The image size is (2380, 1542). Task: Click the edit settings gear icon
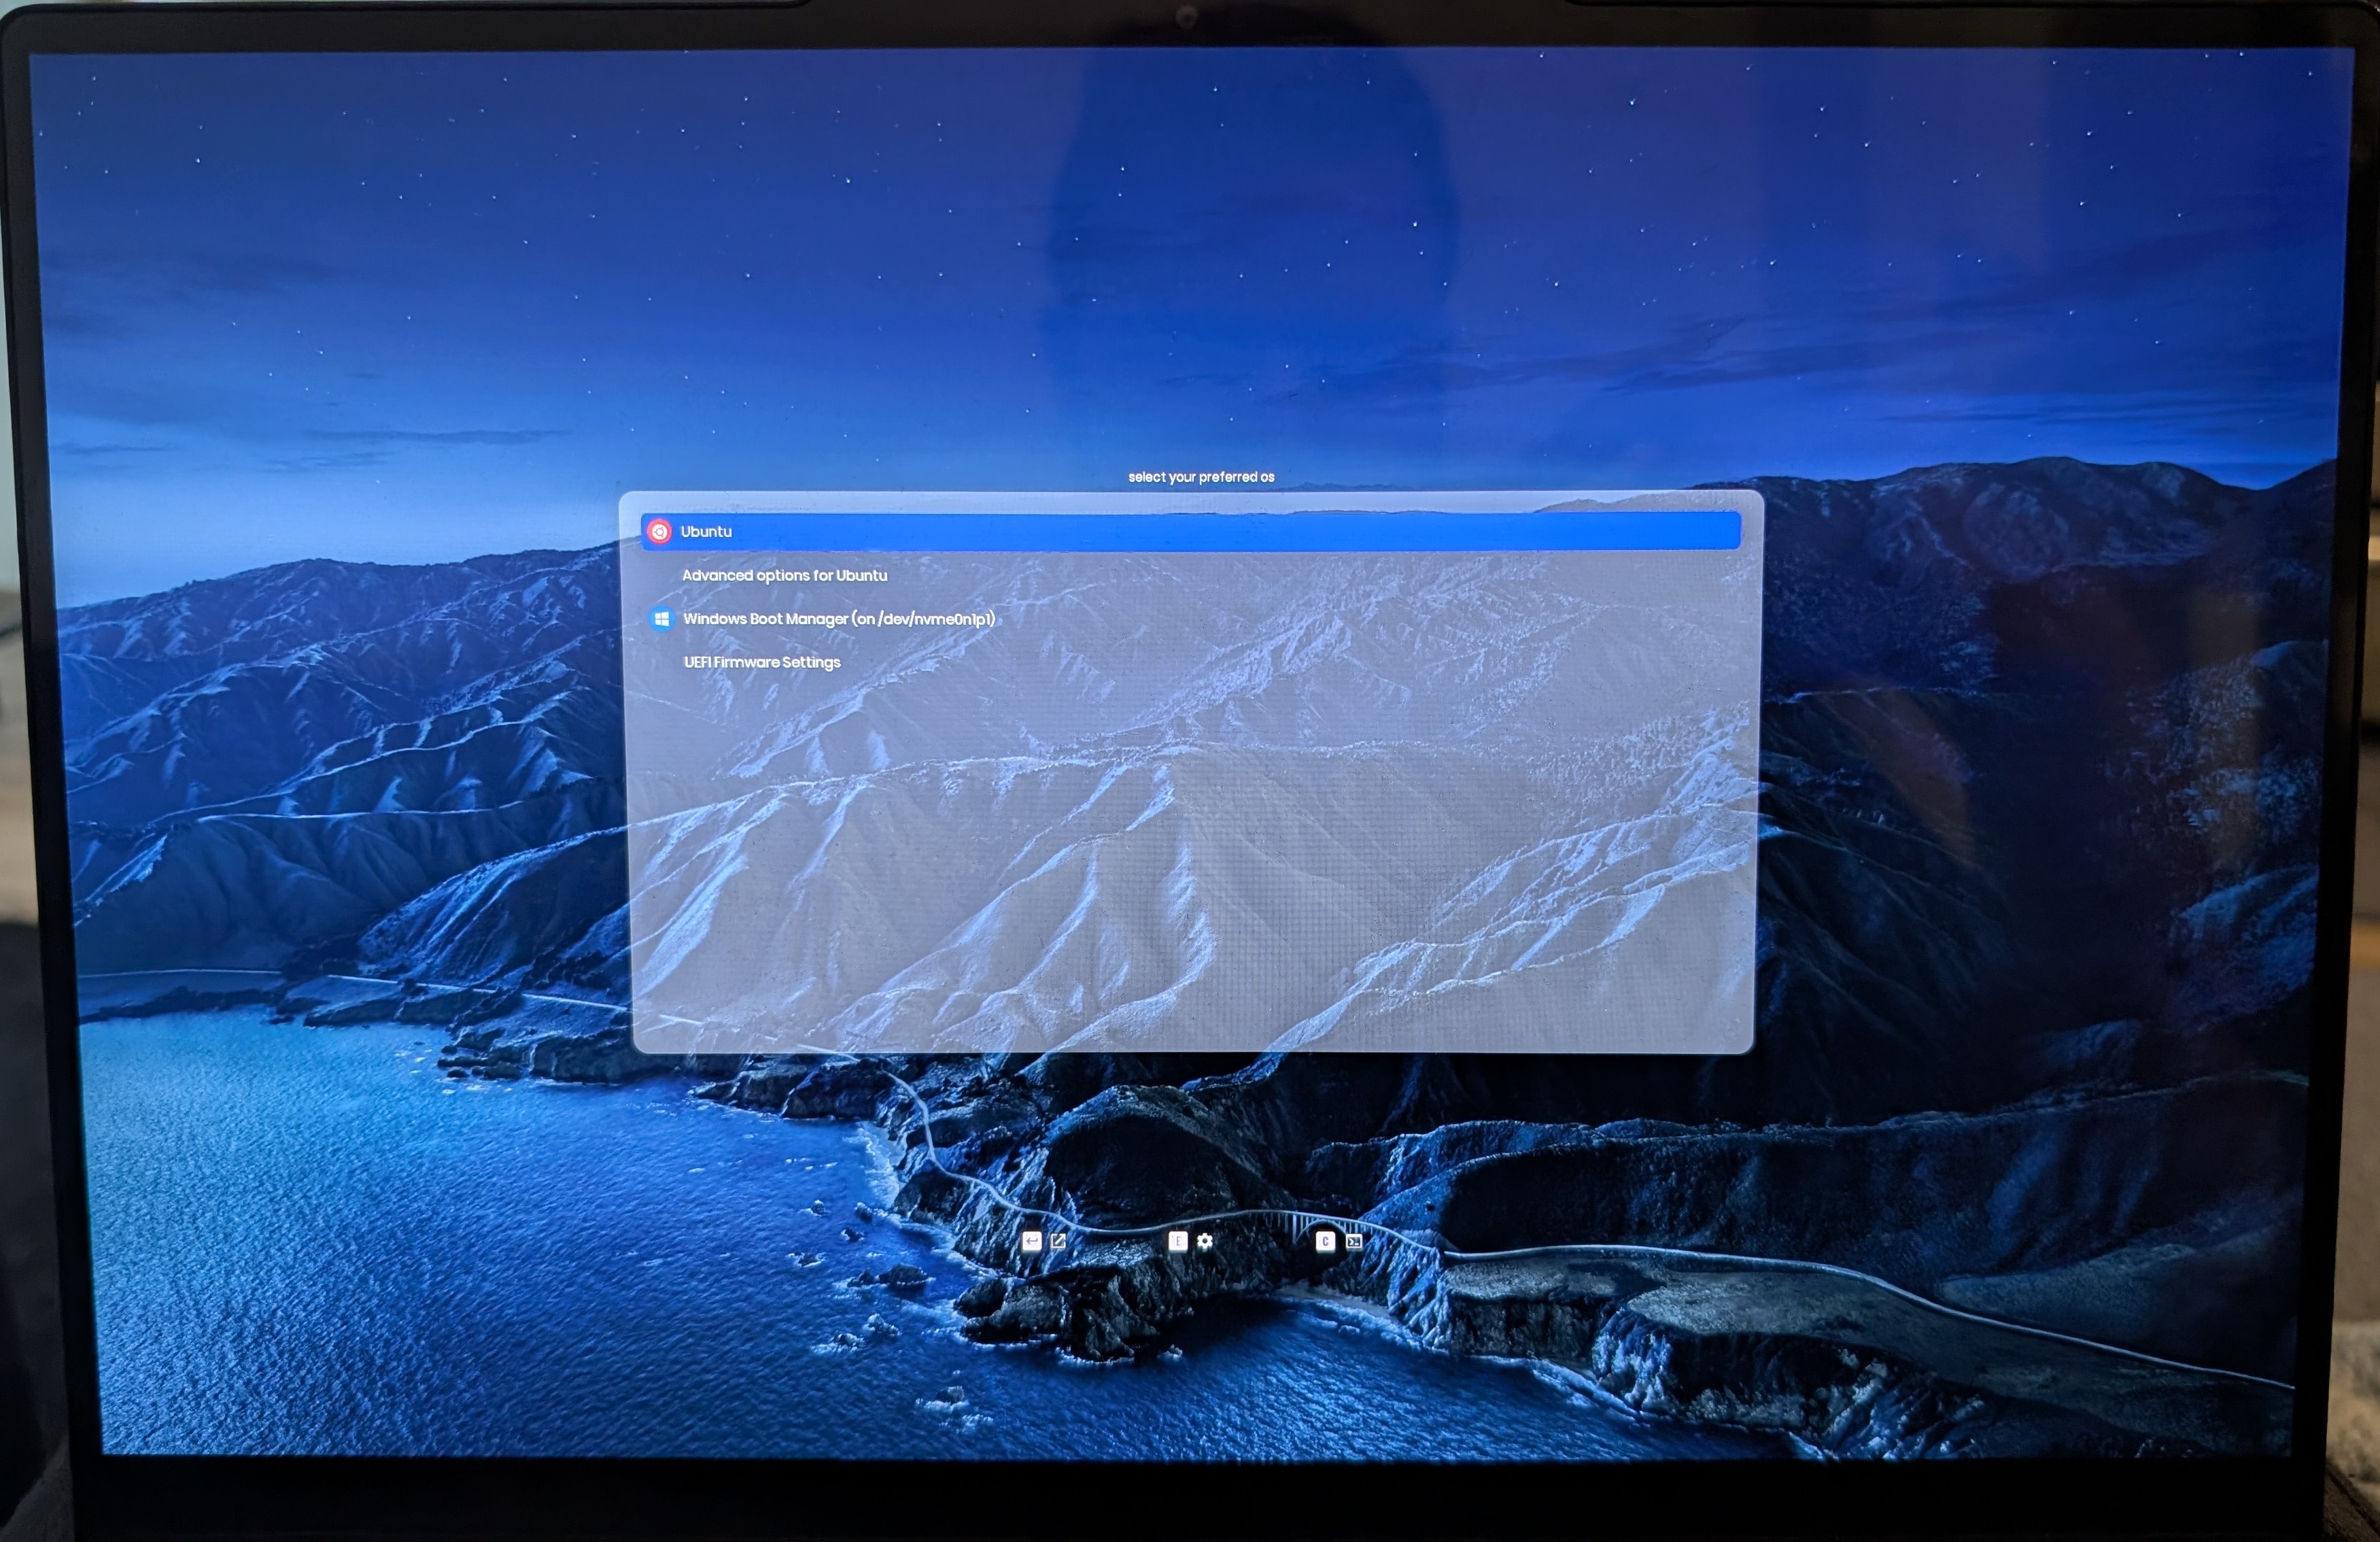click(1205, 1241)
